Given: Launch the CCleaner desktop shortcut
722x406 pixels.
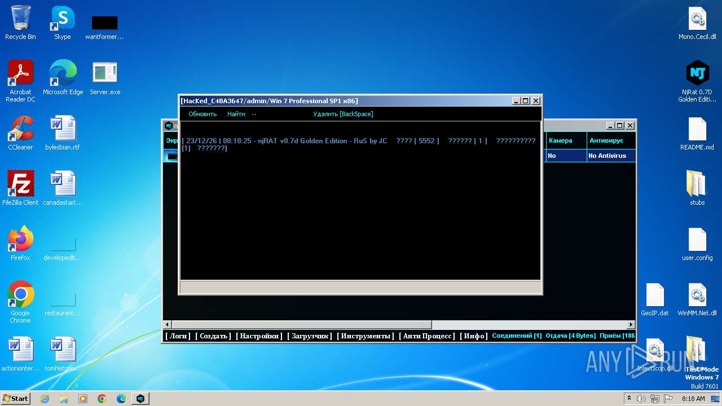Looking at the screenshot, I should [x=20, y=133].
